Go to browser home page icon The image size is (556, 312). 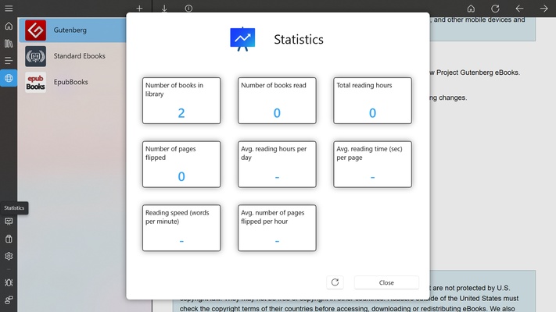coord(471,8)
